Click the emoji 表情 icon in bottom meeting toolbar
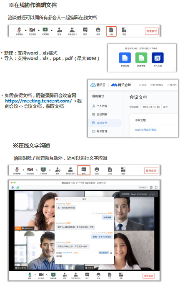This screenshot has width=195, height=285. (x=98, y=275)
